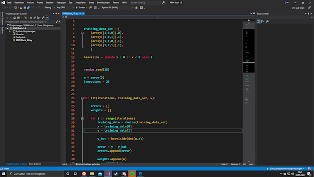
Task: Click the property pages wrench in Eigenschaften
Action: click(267, 21)
